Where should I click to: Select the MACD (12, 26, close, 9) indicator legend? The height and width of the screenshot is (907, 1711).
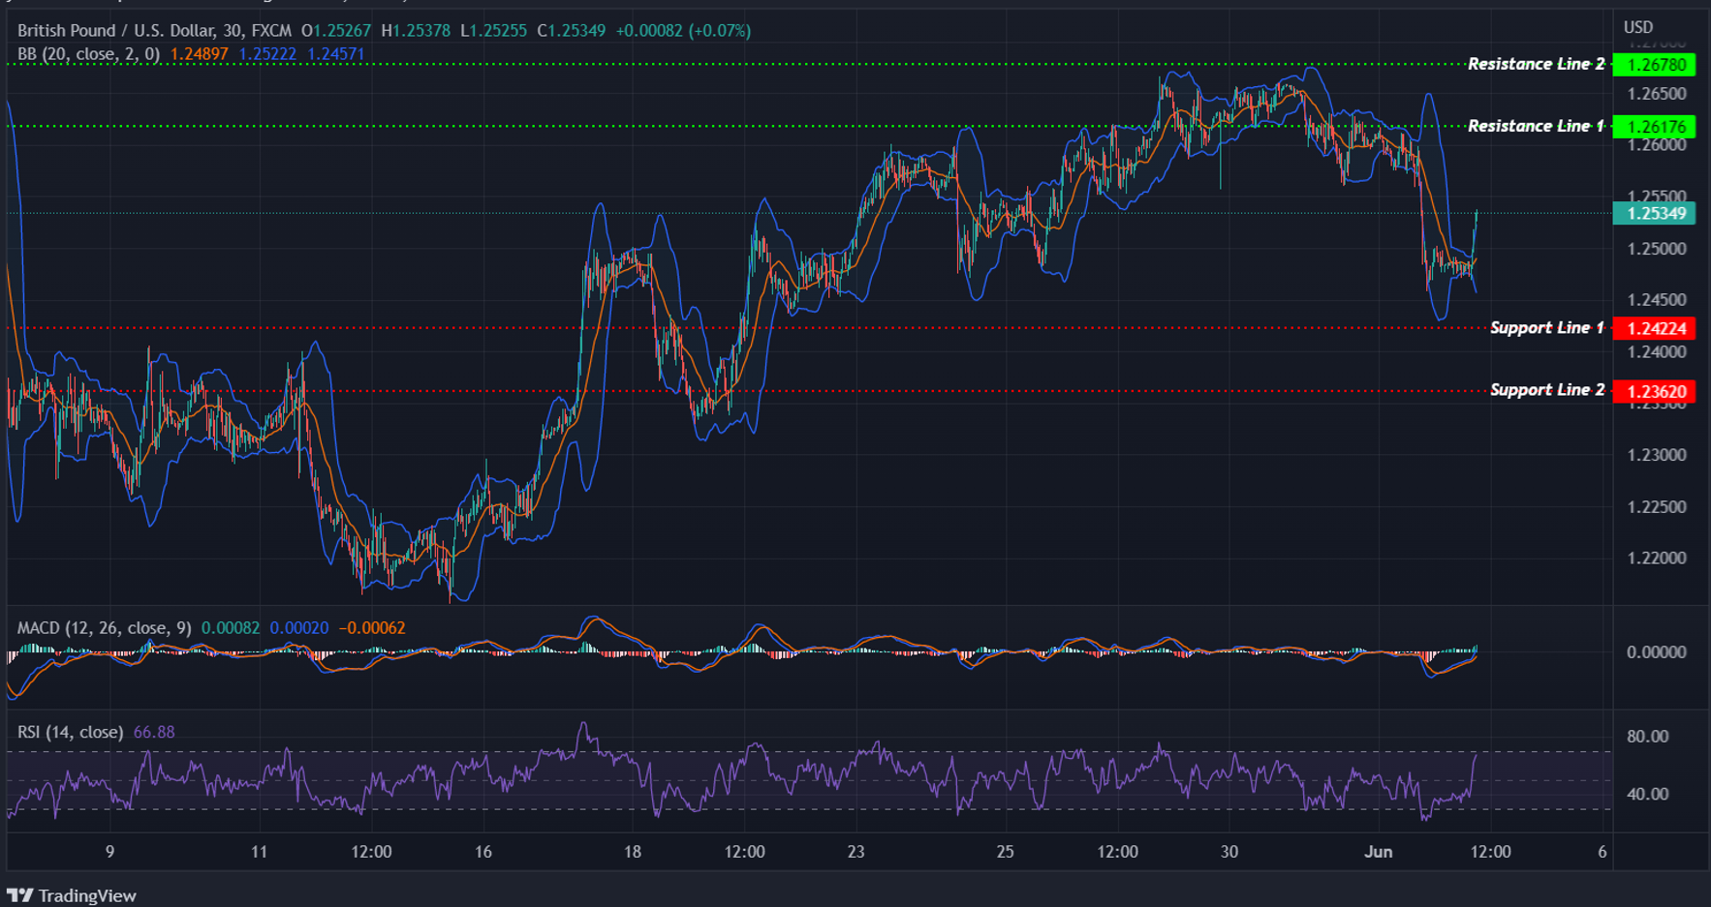(x=104, y=627)
